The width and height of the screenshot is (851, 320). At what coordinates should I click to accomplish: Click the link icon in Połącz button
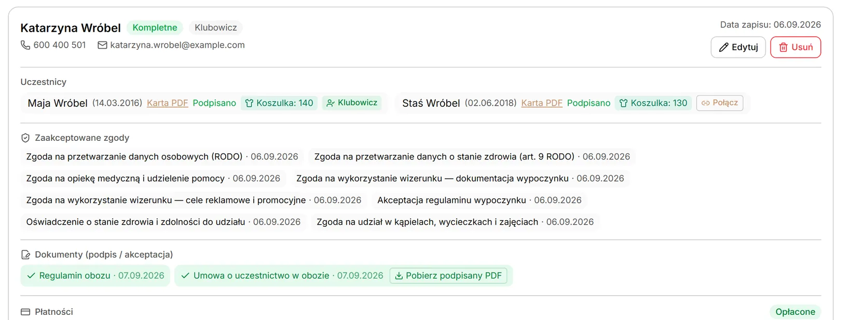coord(706,103)
